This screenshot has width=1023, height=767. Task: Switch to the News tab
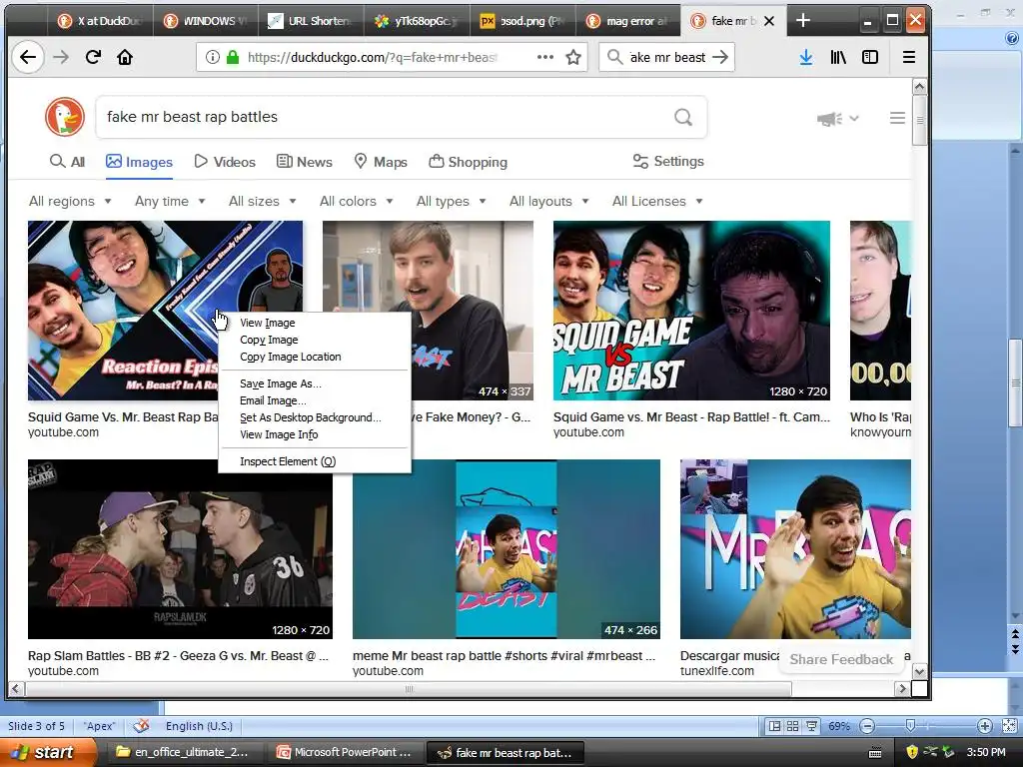coord(305,162)
